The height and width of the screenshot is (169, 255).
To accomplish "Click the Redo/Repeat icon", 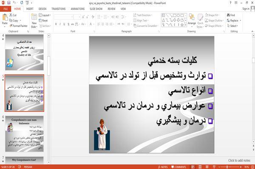I will (22, 3).
